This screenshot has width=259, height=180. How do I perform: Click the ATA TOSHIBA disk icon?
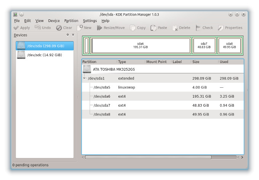tap(87, 69)
